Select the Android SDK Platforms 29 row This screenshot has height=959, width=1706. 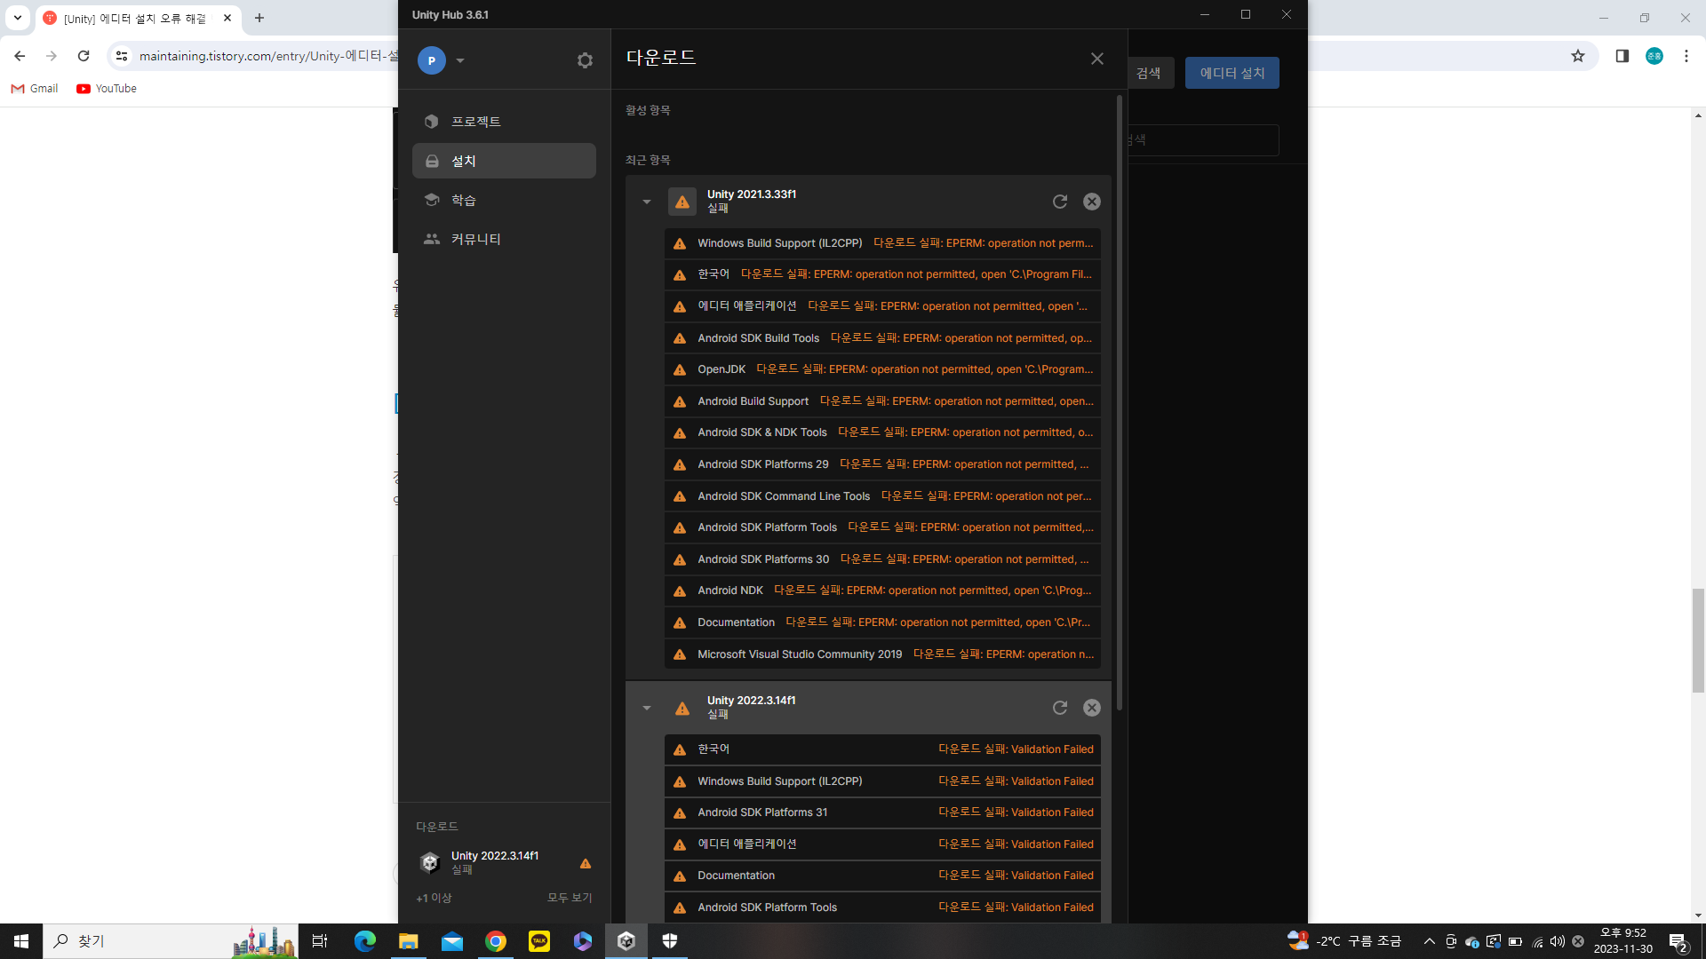[x=882, y=464]
